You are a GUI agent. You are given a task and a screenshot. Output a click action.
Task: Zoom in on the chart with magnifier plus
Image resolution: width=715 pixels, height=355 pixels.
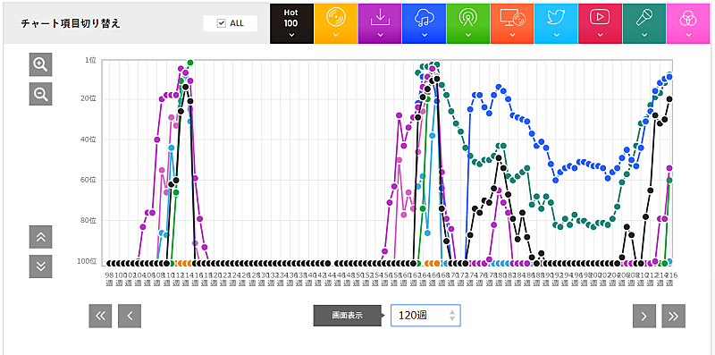tap(40, 64)
